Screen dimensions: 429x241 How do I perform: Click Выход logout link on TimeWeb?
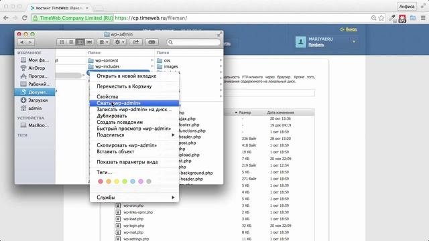point(351,29)
